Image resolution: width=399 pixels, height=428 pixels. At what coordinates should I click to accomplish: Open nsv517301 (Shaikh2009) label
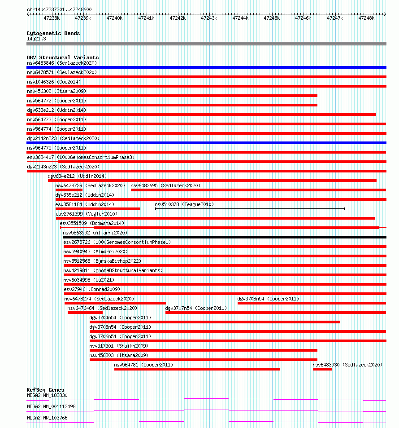(x=119, y=346)
